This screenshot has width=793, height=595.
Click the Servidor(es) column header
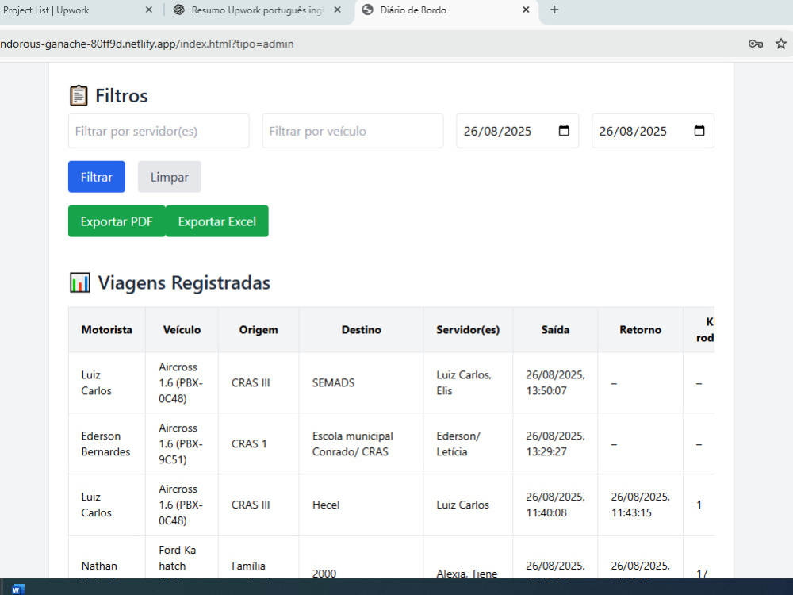(x=468, y=330)
